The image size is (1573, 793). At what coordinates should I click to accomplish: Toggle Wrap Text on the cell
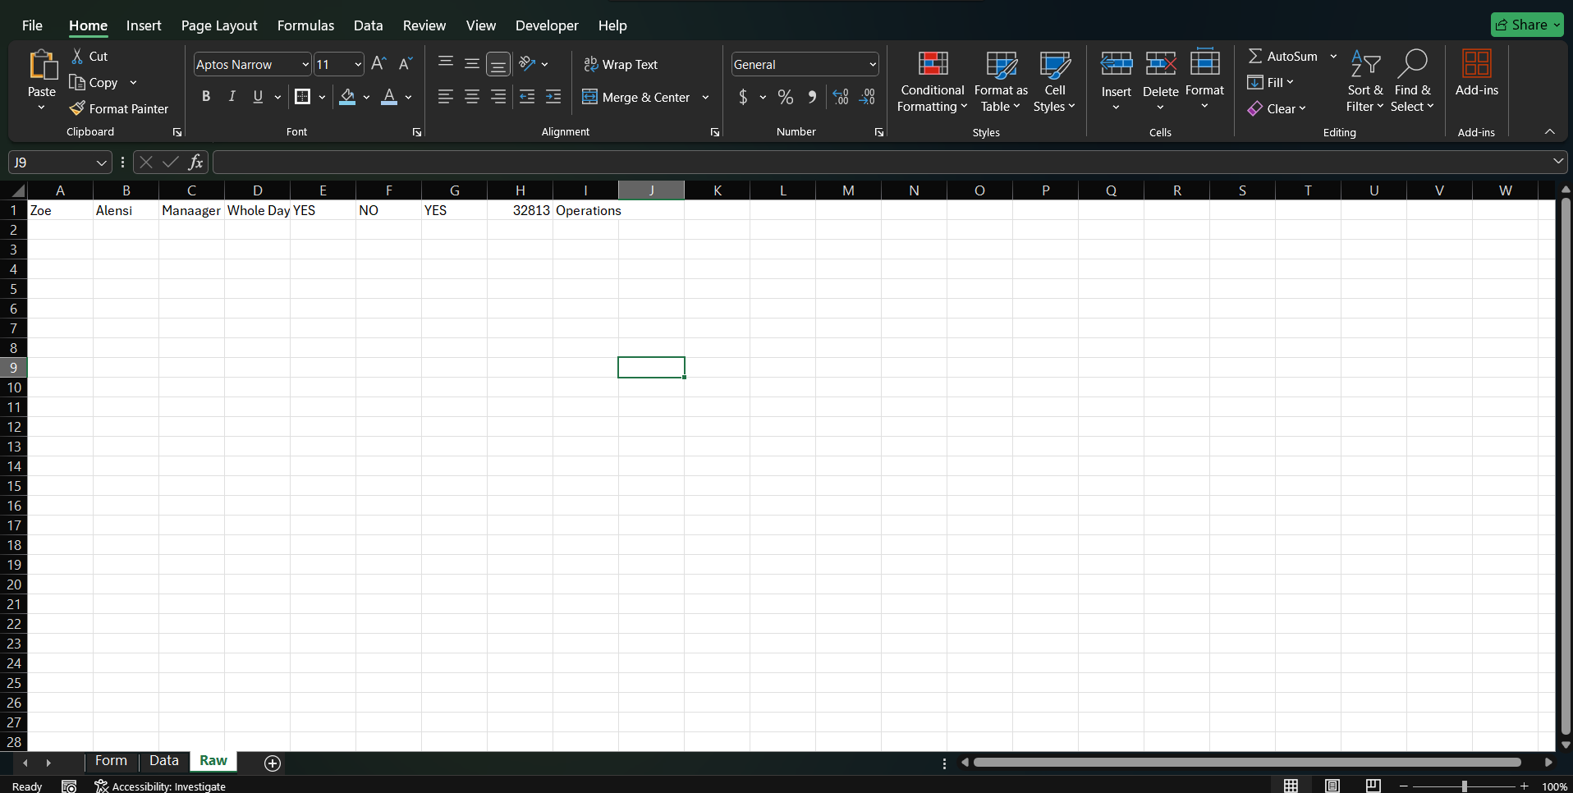[x=621, y=64]
